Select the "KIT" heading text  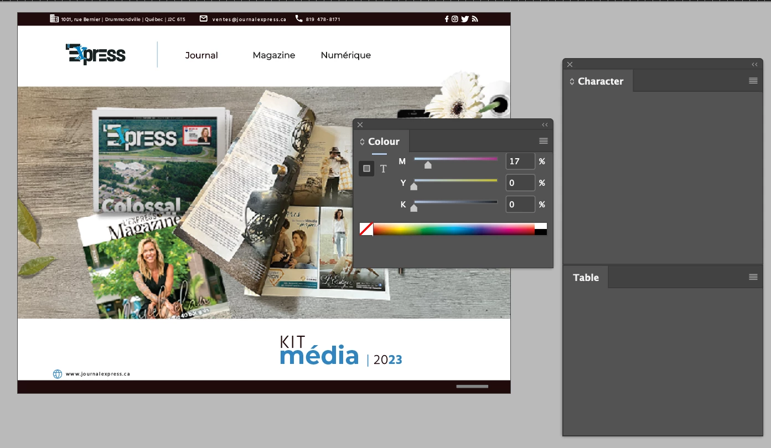coord(293,343)
